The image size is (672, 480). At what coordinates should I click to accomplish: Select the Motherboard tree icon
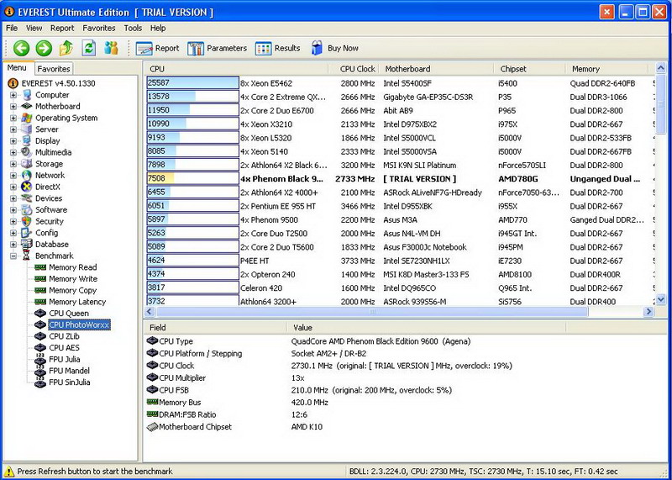click(27, 107)
